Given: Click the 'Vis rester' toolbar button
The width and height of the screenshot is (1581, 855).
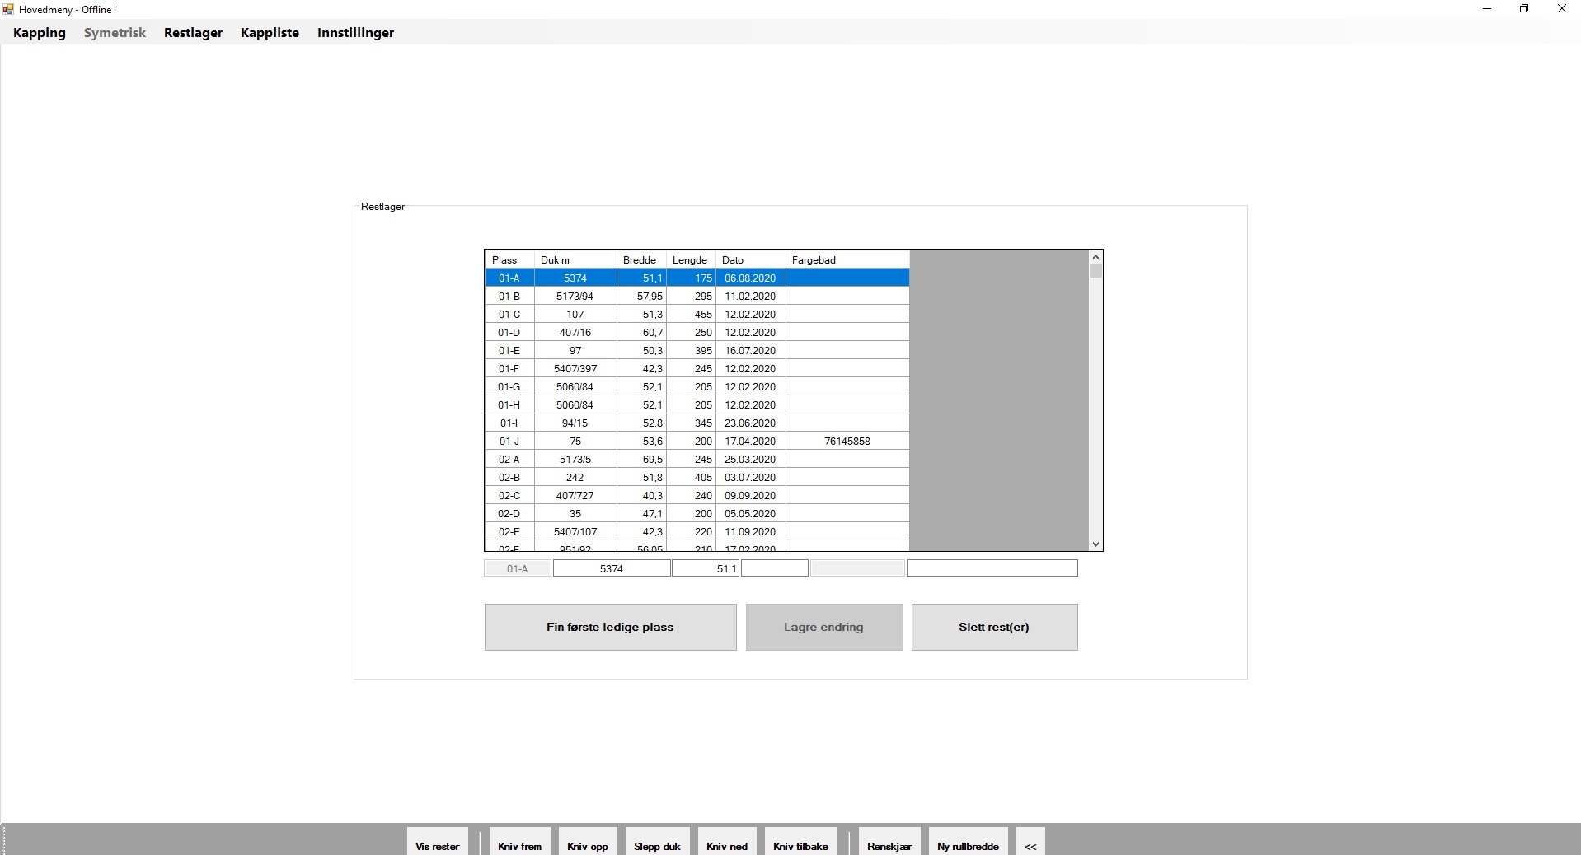Looking at the screenshot, I should pyautogui.click(x=438, y=845).
